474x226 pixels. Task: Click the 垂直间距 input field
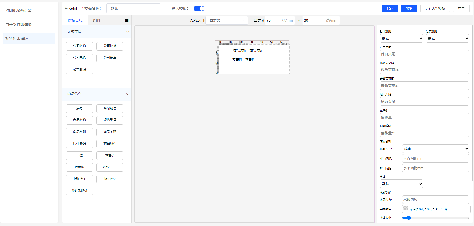[x=436, y=158]
